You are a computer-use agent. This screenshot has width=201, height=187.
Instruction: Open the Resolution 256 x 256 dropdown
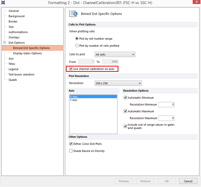(118, 83)
